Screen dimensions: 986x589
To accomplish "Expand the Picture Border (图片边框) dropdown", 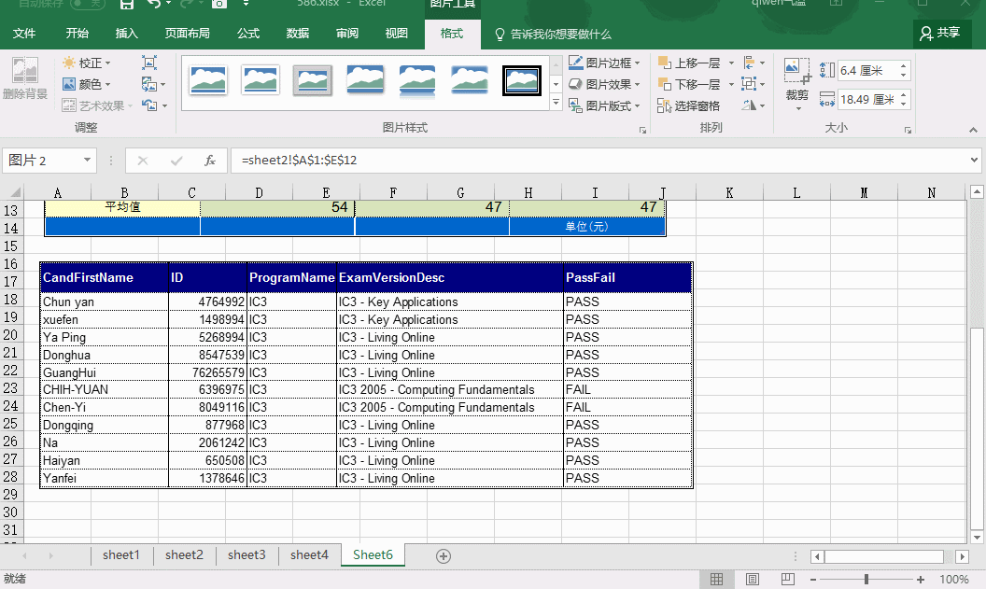I will [x=638, y=63].
